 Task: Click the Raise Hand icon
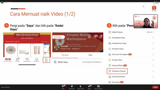click(x=80, y=86)
